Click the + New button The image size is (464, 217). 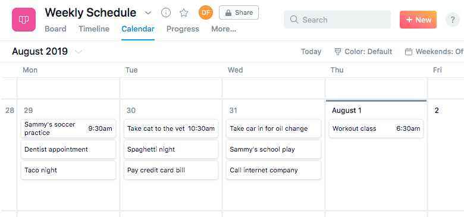coord(418,20)
